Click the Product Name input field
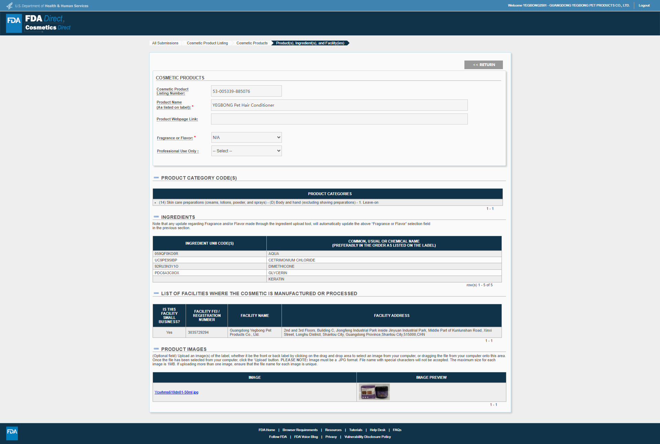 tap(339, 105)
